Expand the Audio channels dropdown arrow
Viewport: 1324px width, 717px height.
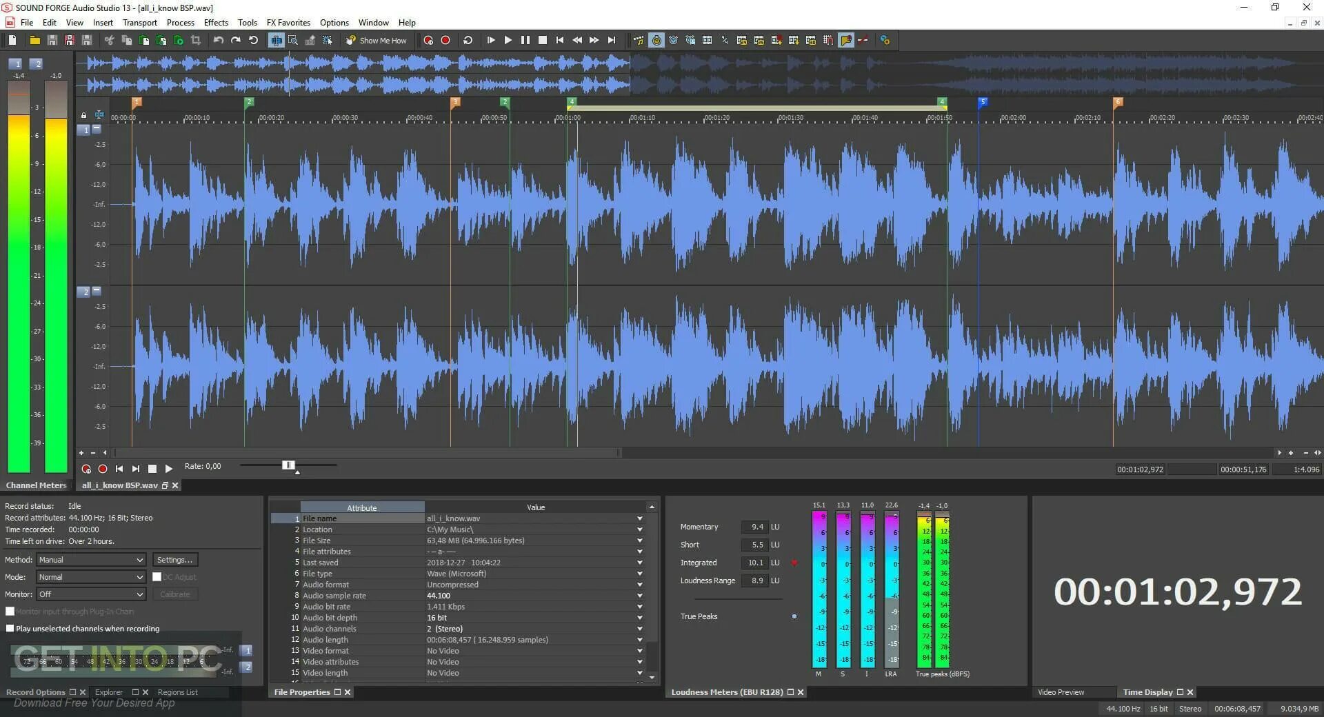(640, 629)
